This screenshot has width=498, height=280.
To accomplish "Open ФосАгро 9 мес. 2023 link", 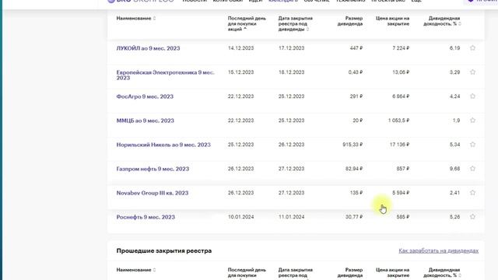I will coord(145,96).
